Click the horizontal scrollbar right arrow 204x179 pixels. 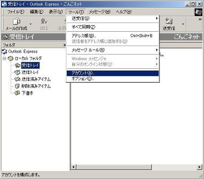point(200,167)
